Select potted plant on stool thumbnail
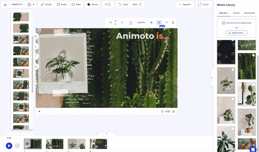 click(x=247, y=122)
